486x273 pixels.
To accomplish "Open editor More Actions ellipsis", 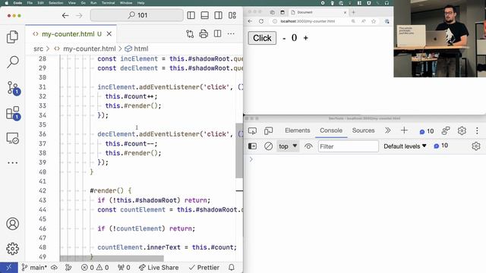I will [231, 33].
